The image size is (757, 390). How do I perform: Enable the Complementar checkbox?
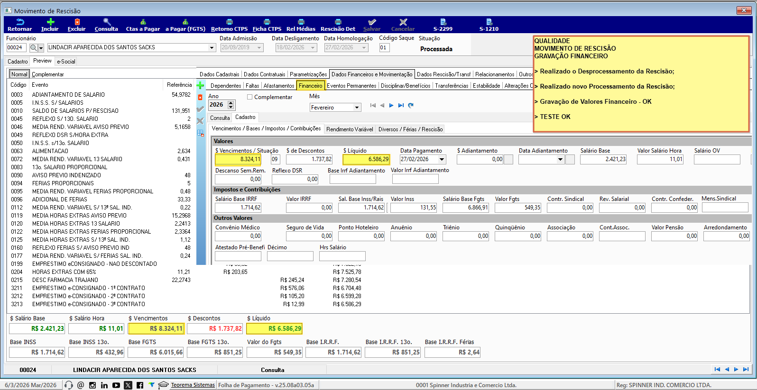coord(249,97)
